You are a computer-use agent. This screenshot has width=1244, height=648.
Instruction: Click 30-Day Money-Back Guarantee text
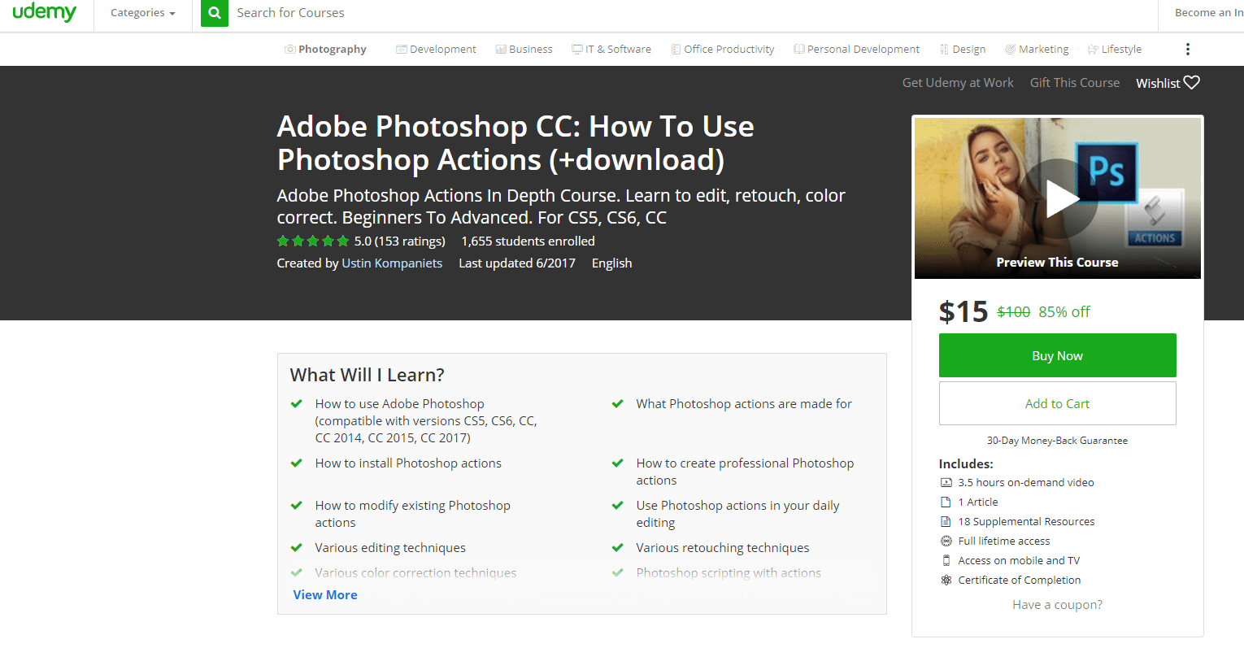coord(1057,441)
